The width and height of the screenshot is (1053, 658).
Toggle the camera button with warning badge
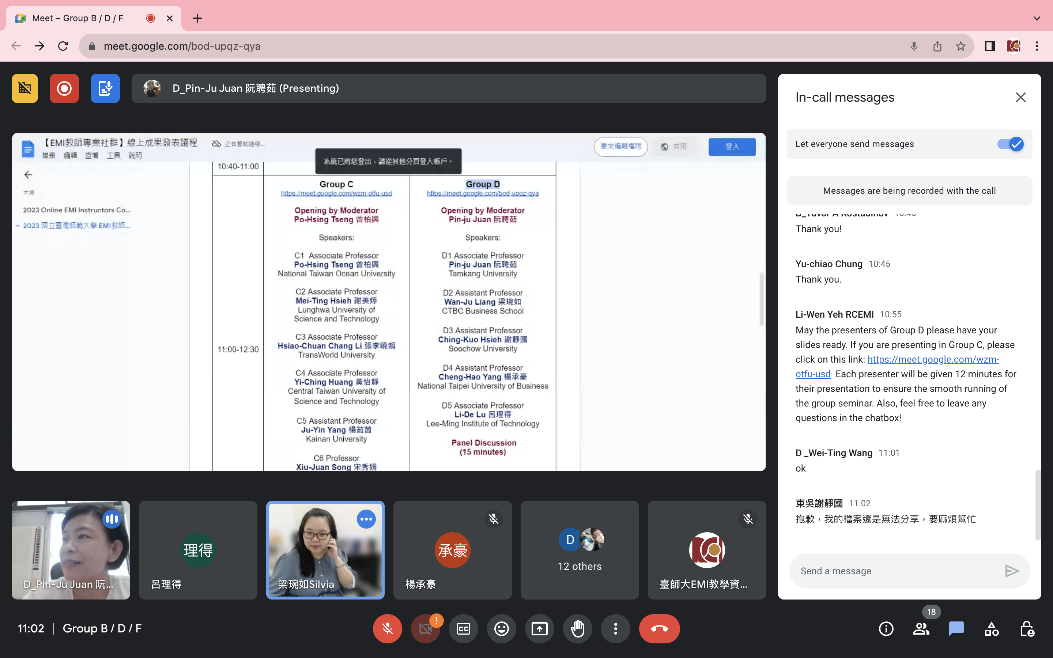pyautogui.click(x=425, y=628)
